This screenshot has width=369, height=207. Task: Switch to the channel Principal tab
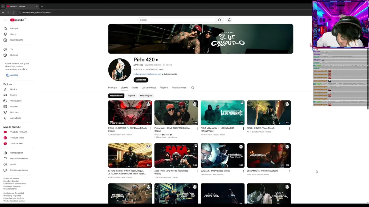tap(113, 88)
